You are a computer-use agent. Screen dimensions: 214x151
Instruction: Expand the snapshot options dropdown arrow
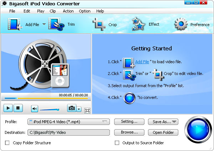[79, 109]
